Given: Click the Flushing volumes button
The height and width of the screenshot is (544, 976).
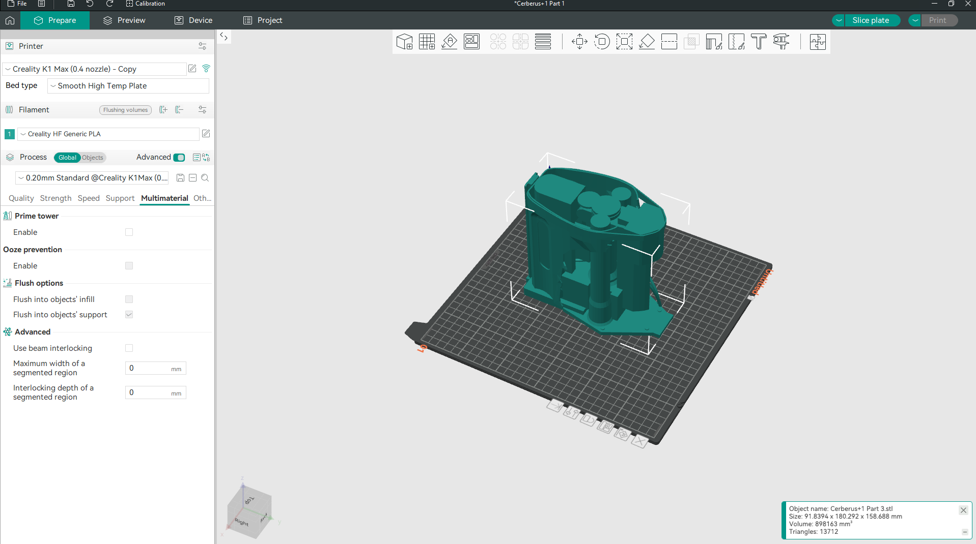Looking at the screenshot, I should 125,110.
